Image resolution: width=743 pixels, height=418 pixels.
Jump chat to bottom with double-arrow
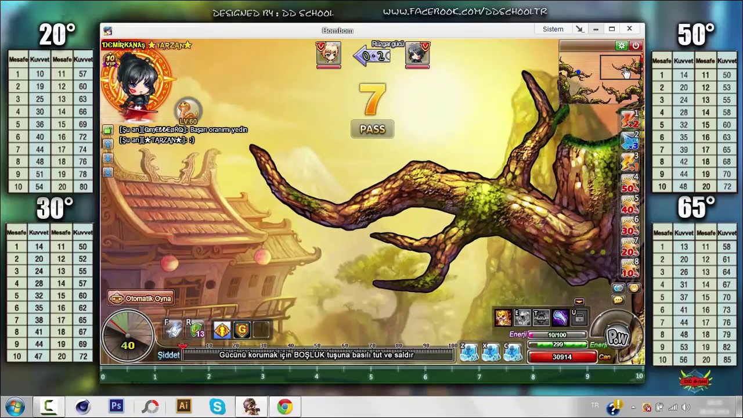[108, 172]
